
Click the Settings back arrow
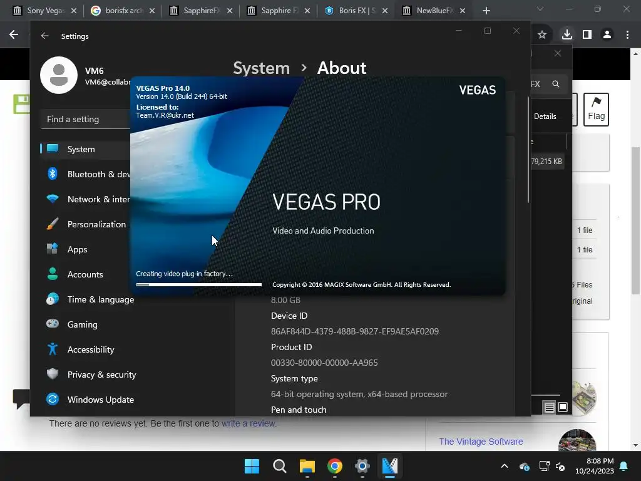(x=45, y=36)
